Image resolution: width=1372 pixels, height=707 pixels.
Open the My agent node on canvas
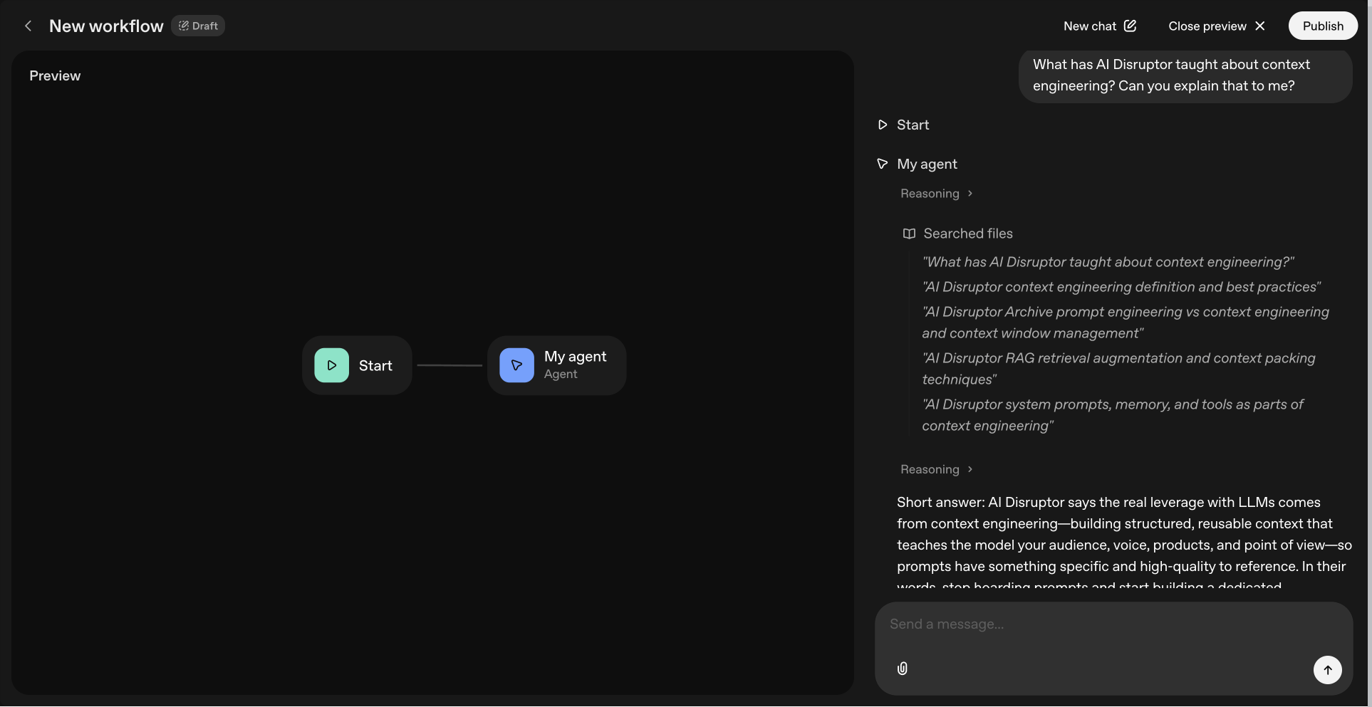557,365
